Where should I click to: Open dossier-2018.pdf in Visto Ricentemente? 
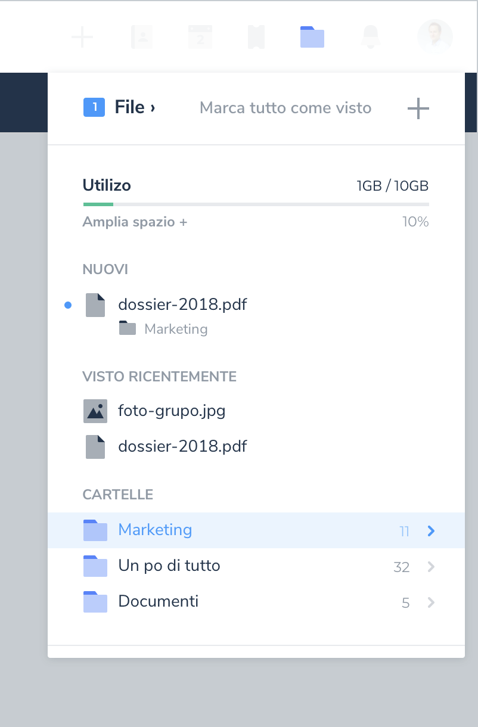click(x=182, y=446)
